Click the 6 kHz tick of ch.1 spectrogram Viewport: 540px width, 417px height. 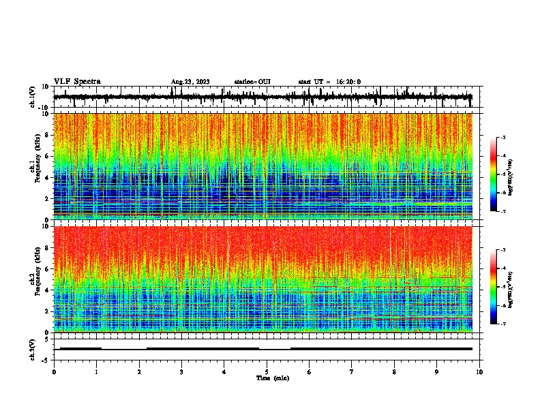[47, 156]
